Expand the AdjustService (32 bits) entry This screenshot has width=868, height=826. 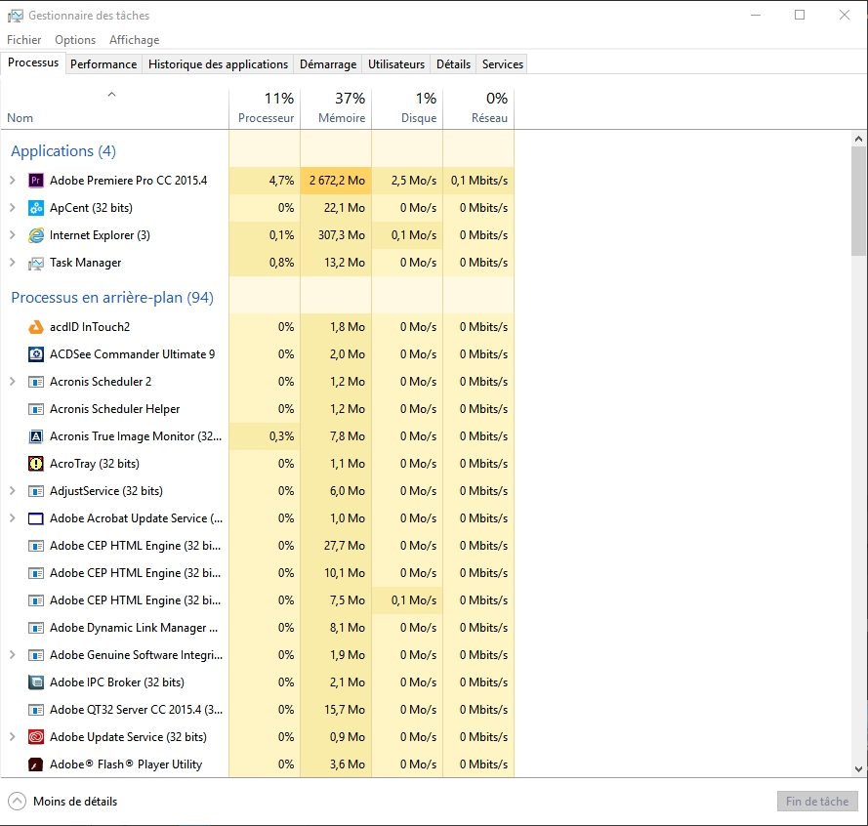(12, 490)
